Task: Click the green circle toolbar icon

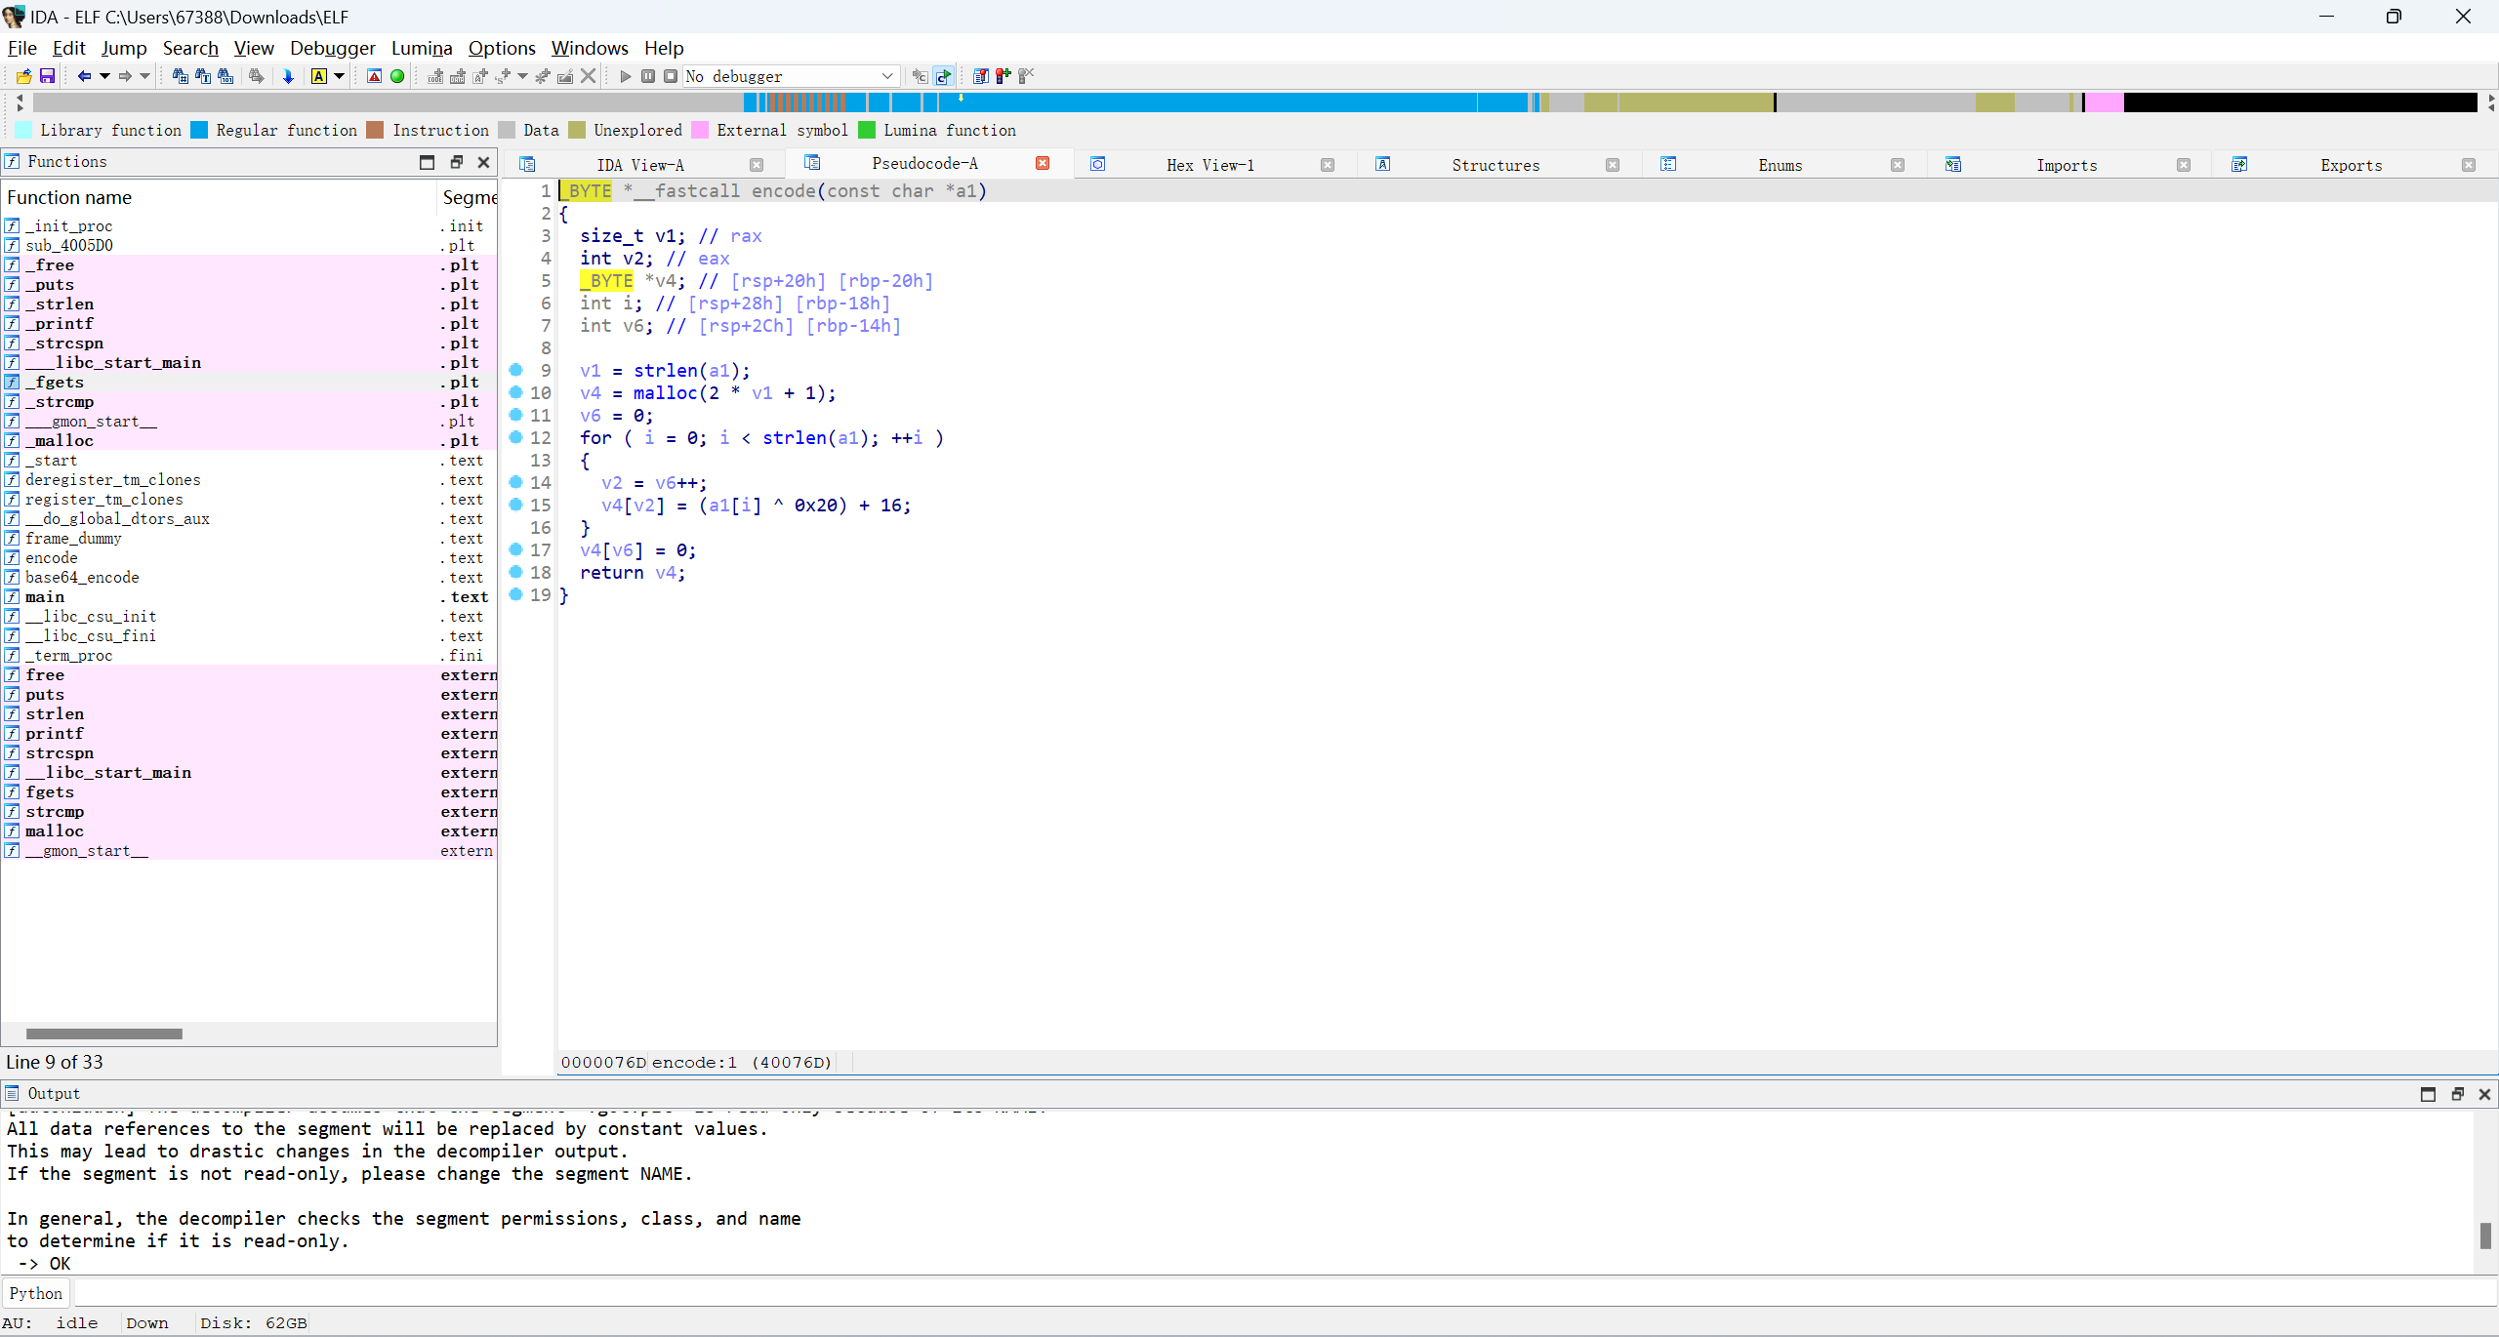Action: click(397, 76)
